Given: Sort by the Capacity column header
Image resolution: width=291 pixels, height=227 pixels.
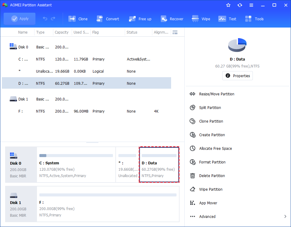Looking at the screenshot, I should tap(62, 32).
